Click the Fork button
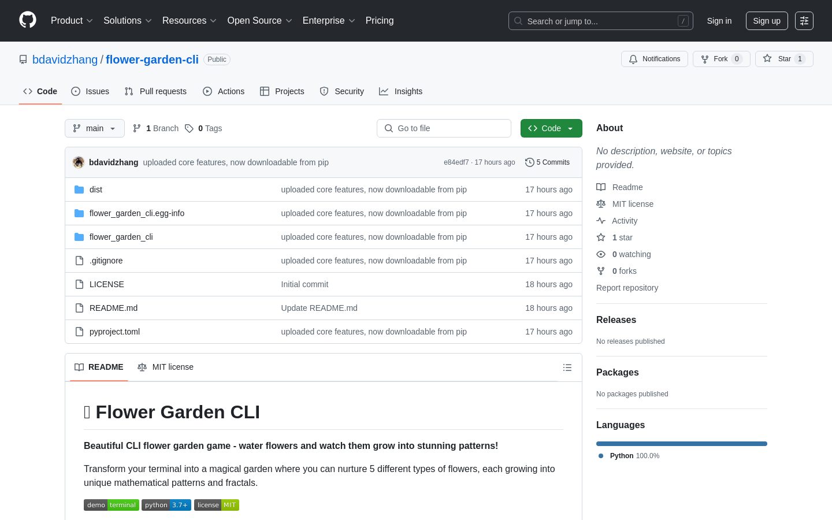This screenshot has height=520, width=832. click(722, 59)
